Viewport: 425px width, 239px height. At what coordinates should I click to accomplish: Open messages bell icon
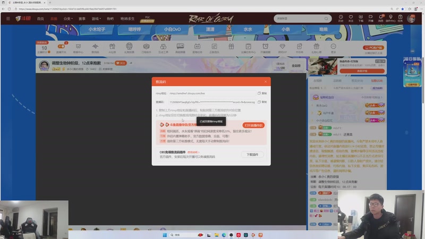[x=380, y=18]
